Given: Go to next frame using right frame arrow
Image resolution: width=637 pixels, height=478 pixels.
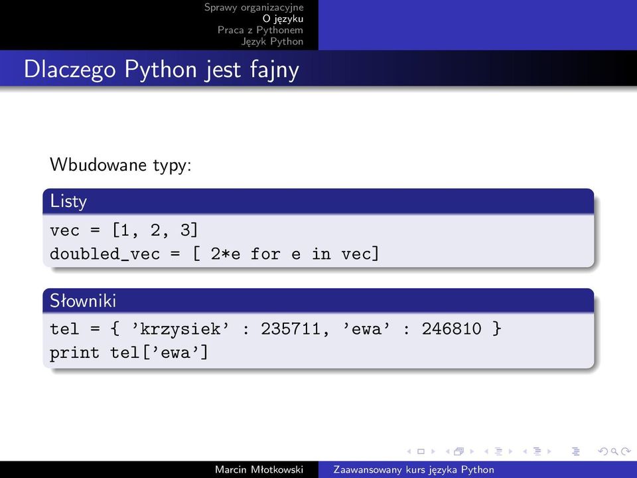Looking at the screenshot, I should point(472,451).
